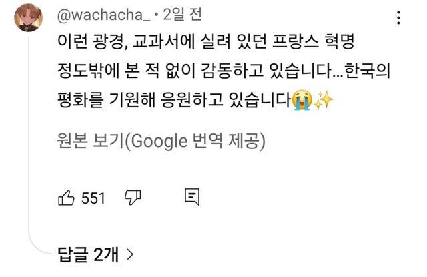
Task: Click the crying face emoji
Action: click(302, 100)
